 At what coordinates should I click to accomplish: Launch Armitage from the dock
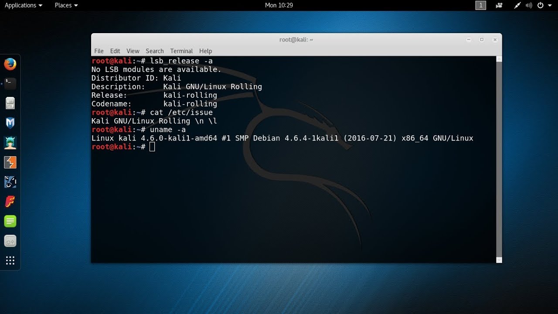coord(10,143)
